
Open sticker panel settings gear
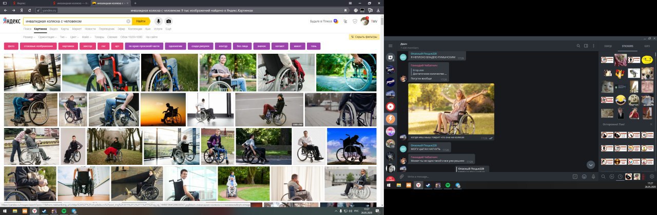(x=652, y=177)
